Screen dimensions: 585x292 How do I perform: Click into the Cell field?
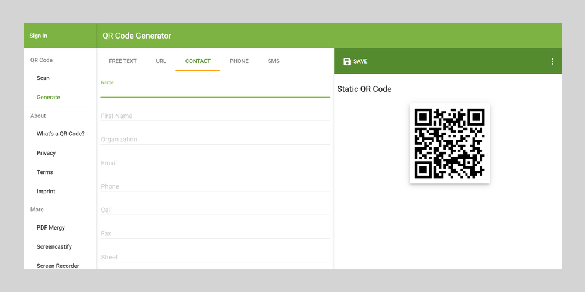pyautogui.click(x=215, y=210)
